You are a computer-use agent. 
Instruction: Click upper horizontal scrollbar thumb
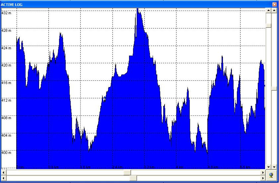pos(127,172)
